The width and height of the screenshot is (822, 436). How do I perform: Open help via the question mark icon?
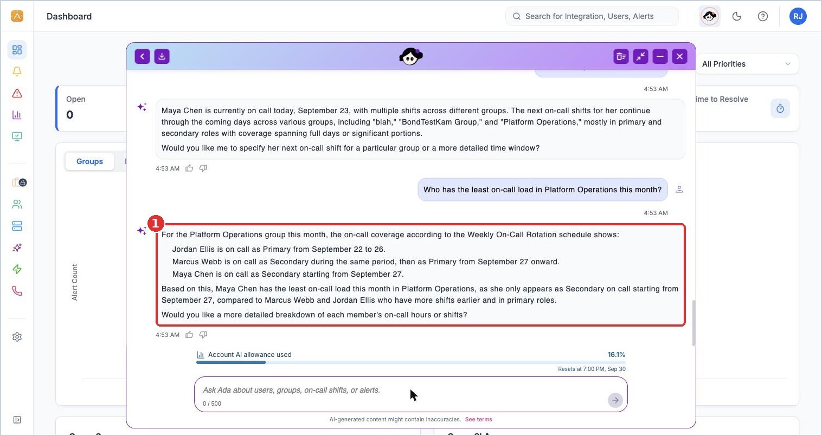point(763,16)
